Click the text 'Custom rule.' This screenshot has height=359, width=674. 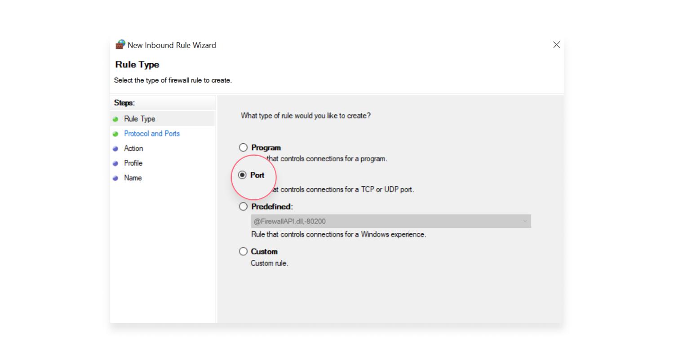point(270,263)
